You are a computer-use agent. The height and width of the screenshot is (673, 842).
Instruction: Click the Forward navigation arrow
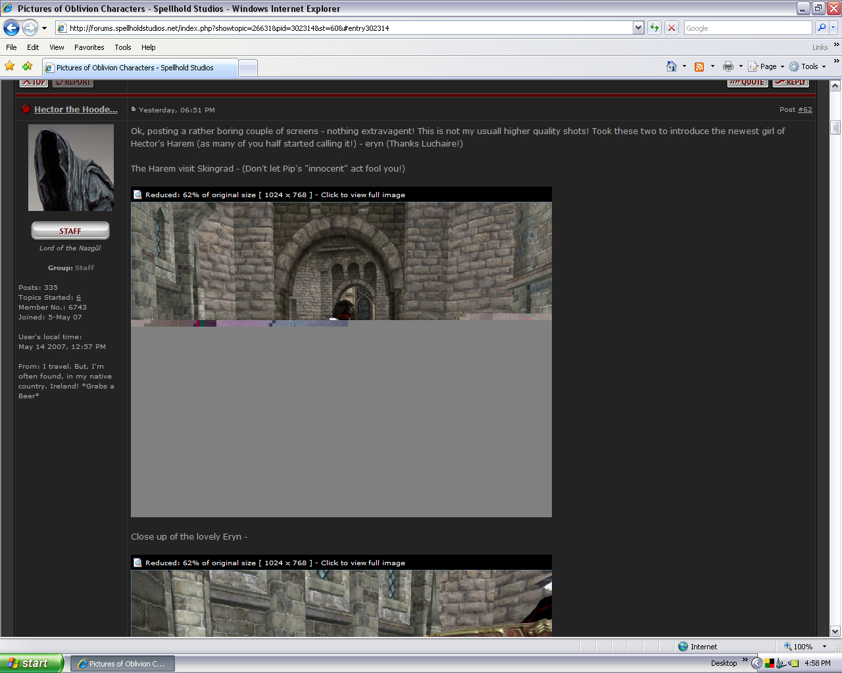pyautogui.click(x=30, y=28)
